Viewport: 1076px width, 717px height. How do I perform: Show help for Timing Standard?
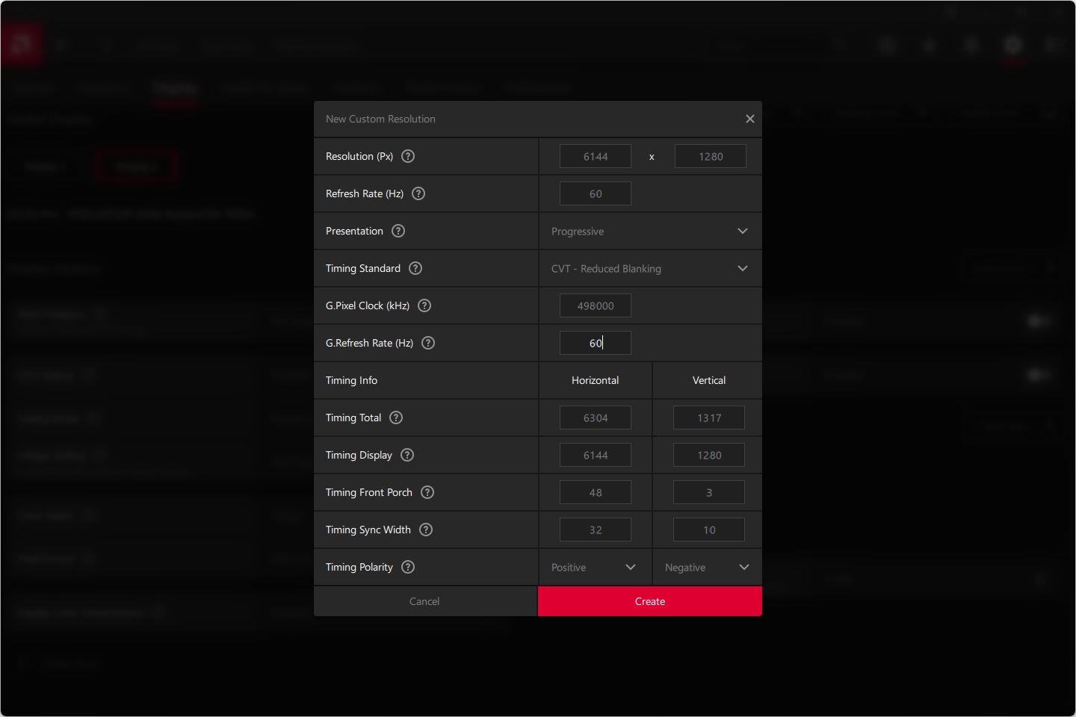pos(415,268)
